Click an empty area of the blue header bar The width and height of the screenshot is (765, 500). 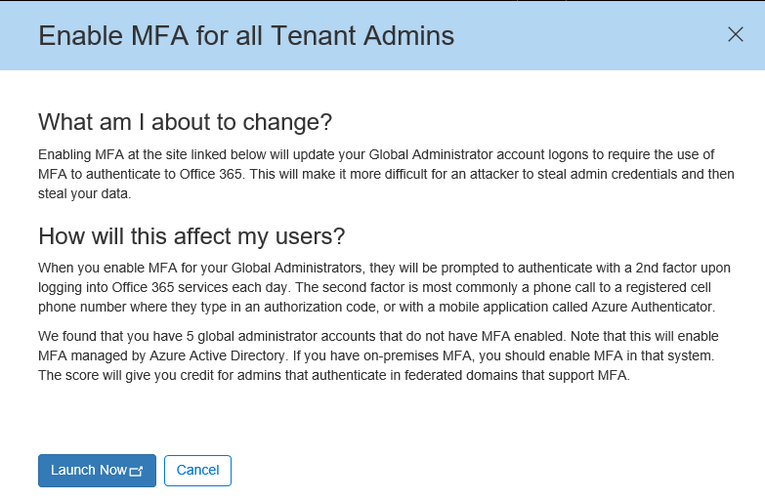[x=586, y=35]
